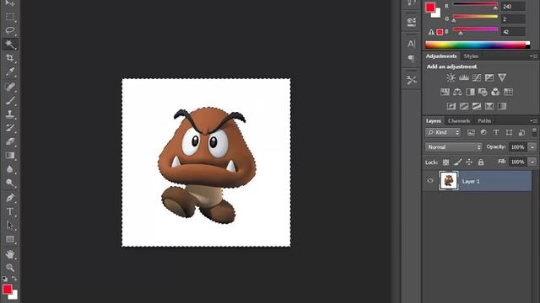Toggle adjustment layer filter
Screen dimensions: 540x303
pyautogui.click(x=483, y=133)
